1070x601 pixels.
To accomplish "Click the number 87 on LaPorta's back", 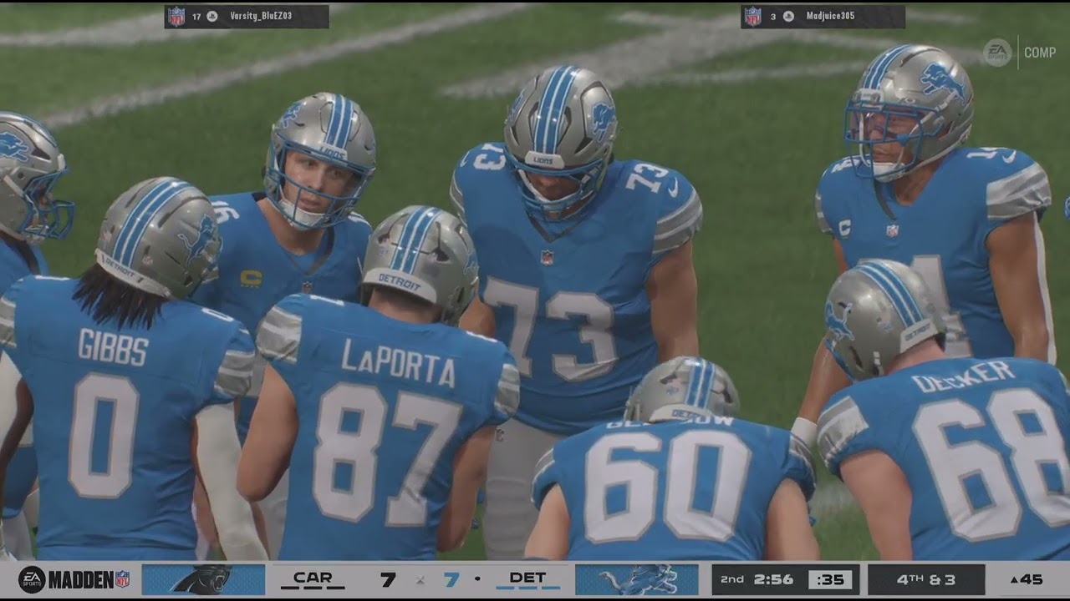I will (387, 454).
